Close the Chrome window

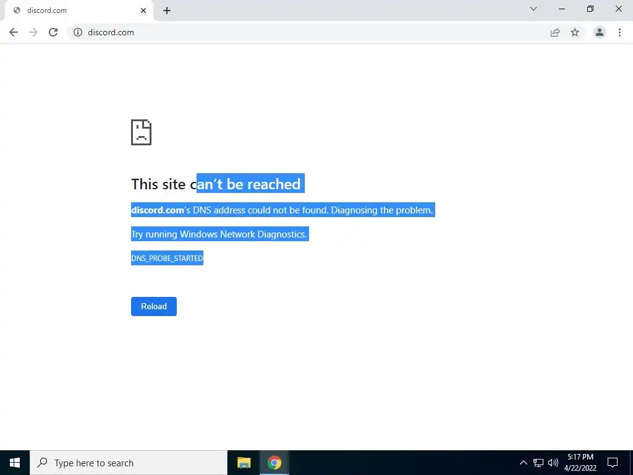click(x=618, y=9)
